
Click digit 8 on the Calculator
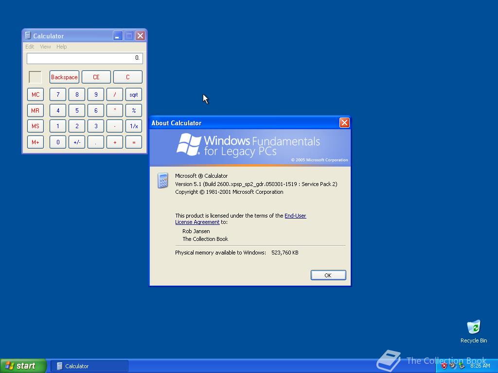point(77,95)
